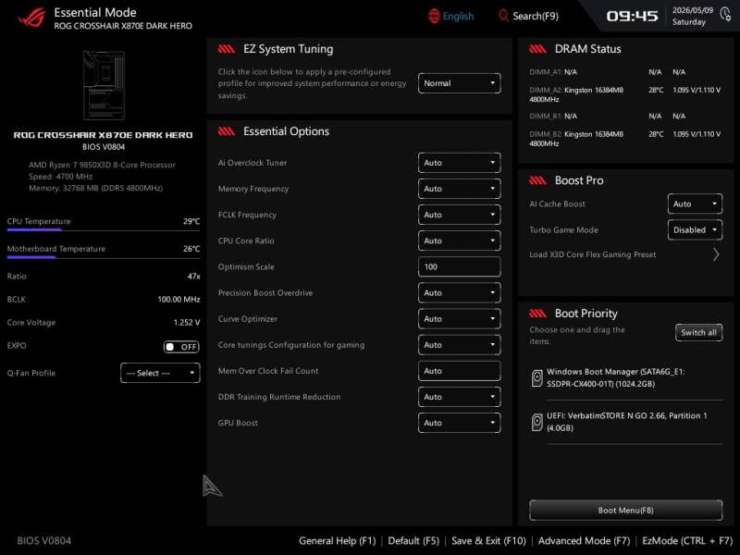Viewport: 740px width, 555px height.
Task: Click the EZ System Tuning stripes icon
Action: click(x=227, y=49)
